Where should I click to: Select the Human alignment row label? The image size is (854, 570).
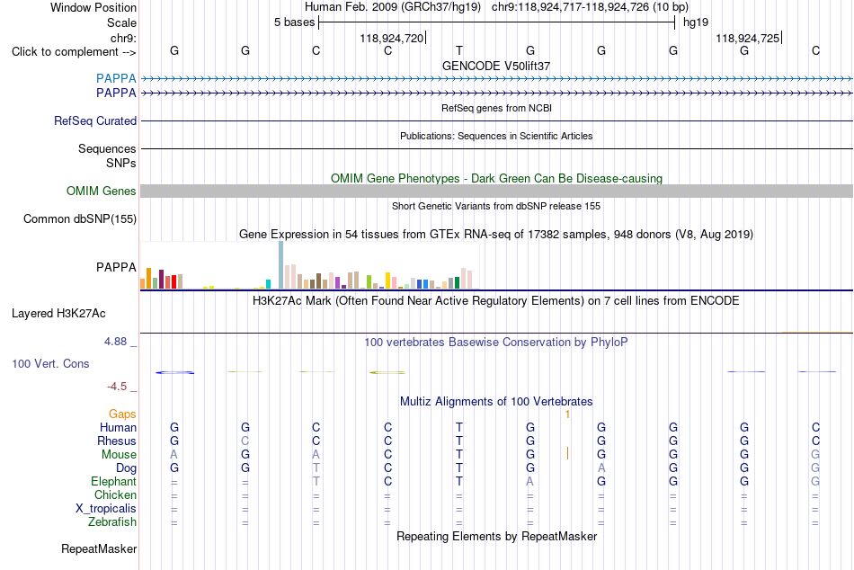(x=118, y=428)
